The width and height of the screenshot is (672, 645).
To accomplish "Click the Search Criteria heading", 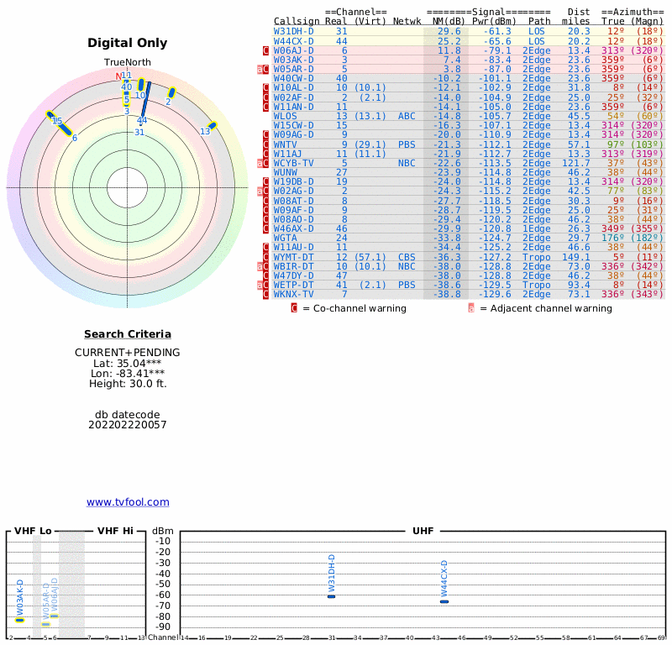I will (x=128, y=334).
